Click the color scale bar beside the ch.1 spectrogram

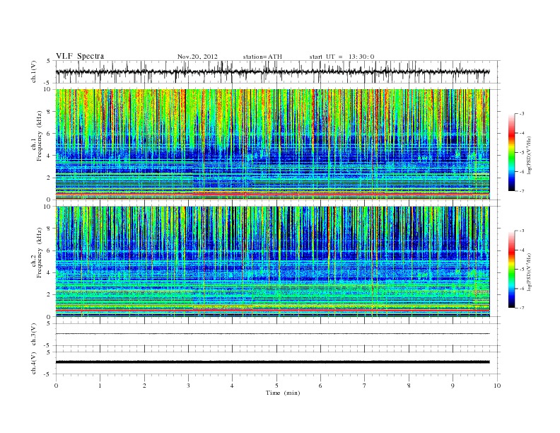(512, 152)
